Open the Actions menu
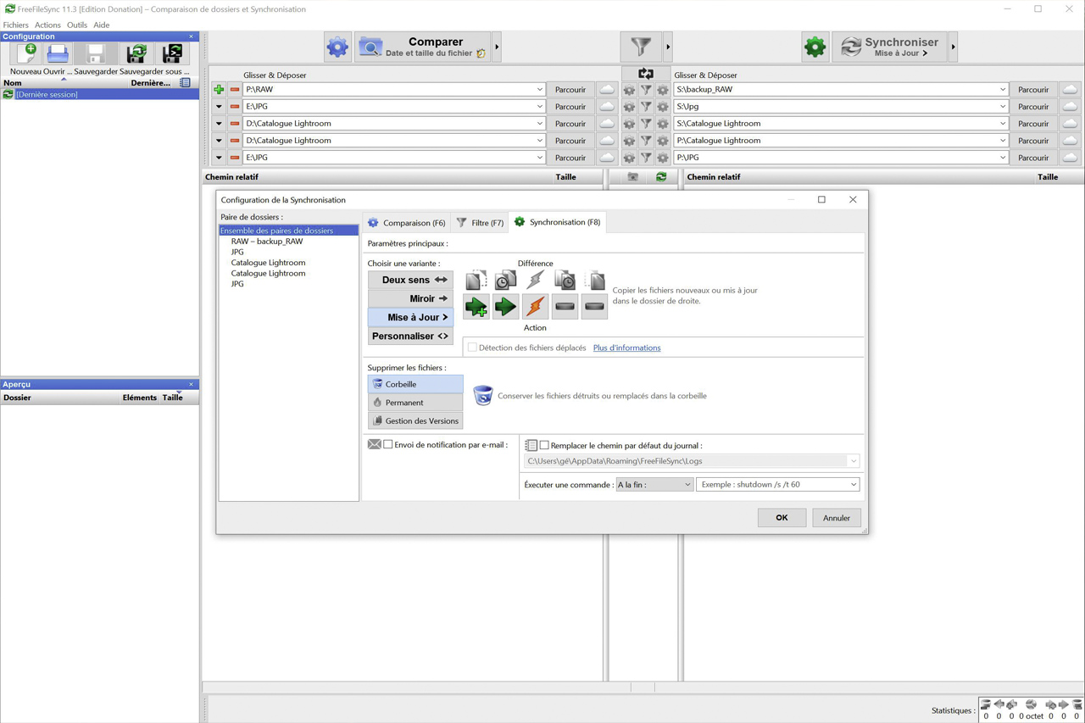Viewport: 1085px width, 723px height. 47,25
